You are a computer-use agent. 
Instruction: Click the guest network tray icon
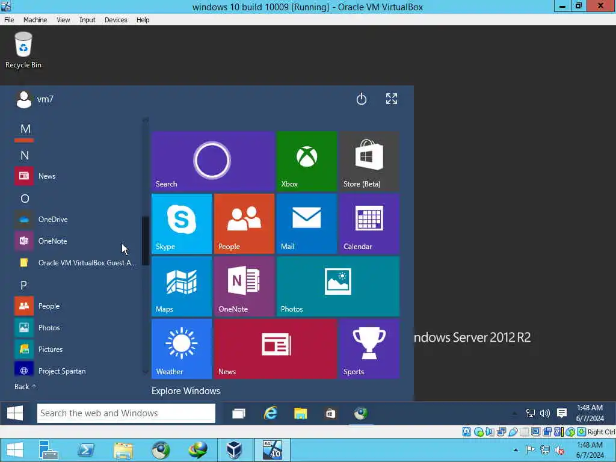[531, 413]
